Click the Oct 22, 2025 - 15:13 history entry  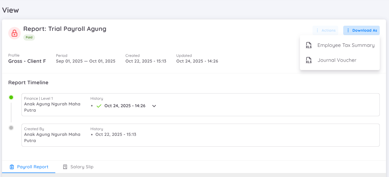[x=116, y=135]
